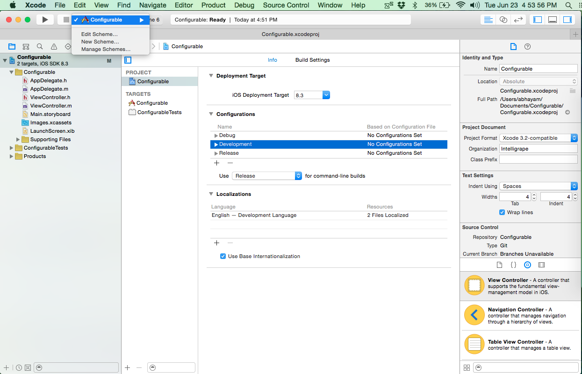Remove the selected configuration with minus
The width and height of the screenshot is (582, 374).
(x=230, y=163)
